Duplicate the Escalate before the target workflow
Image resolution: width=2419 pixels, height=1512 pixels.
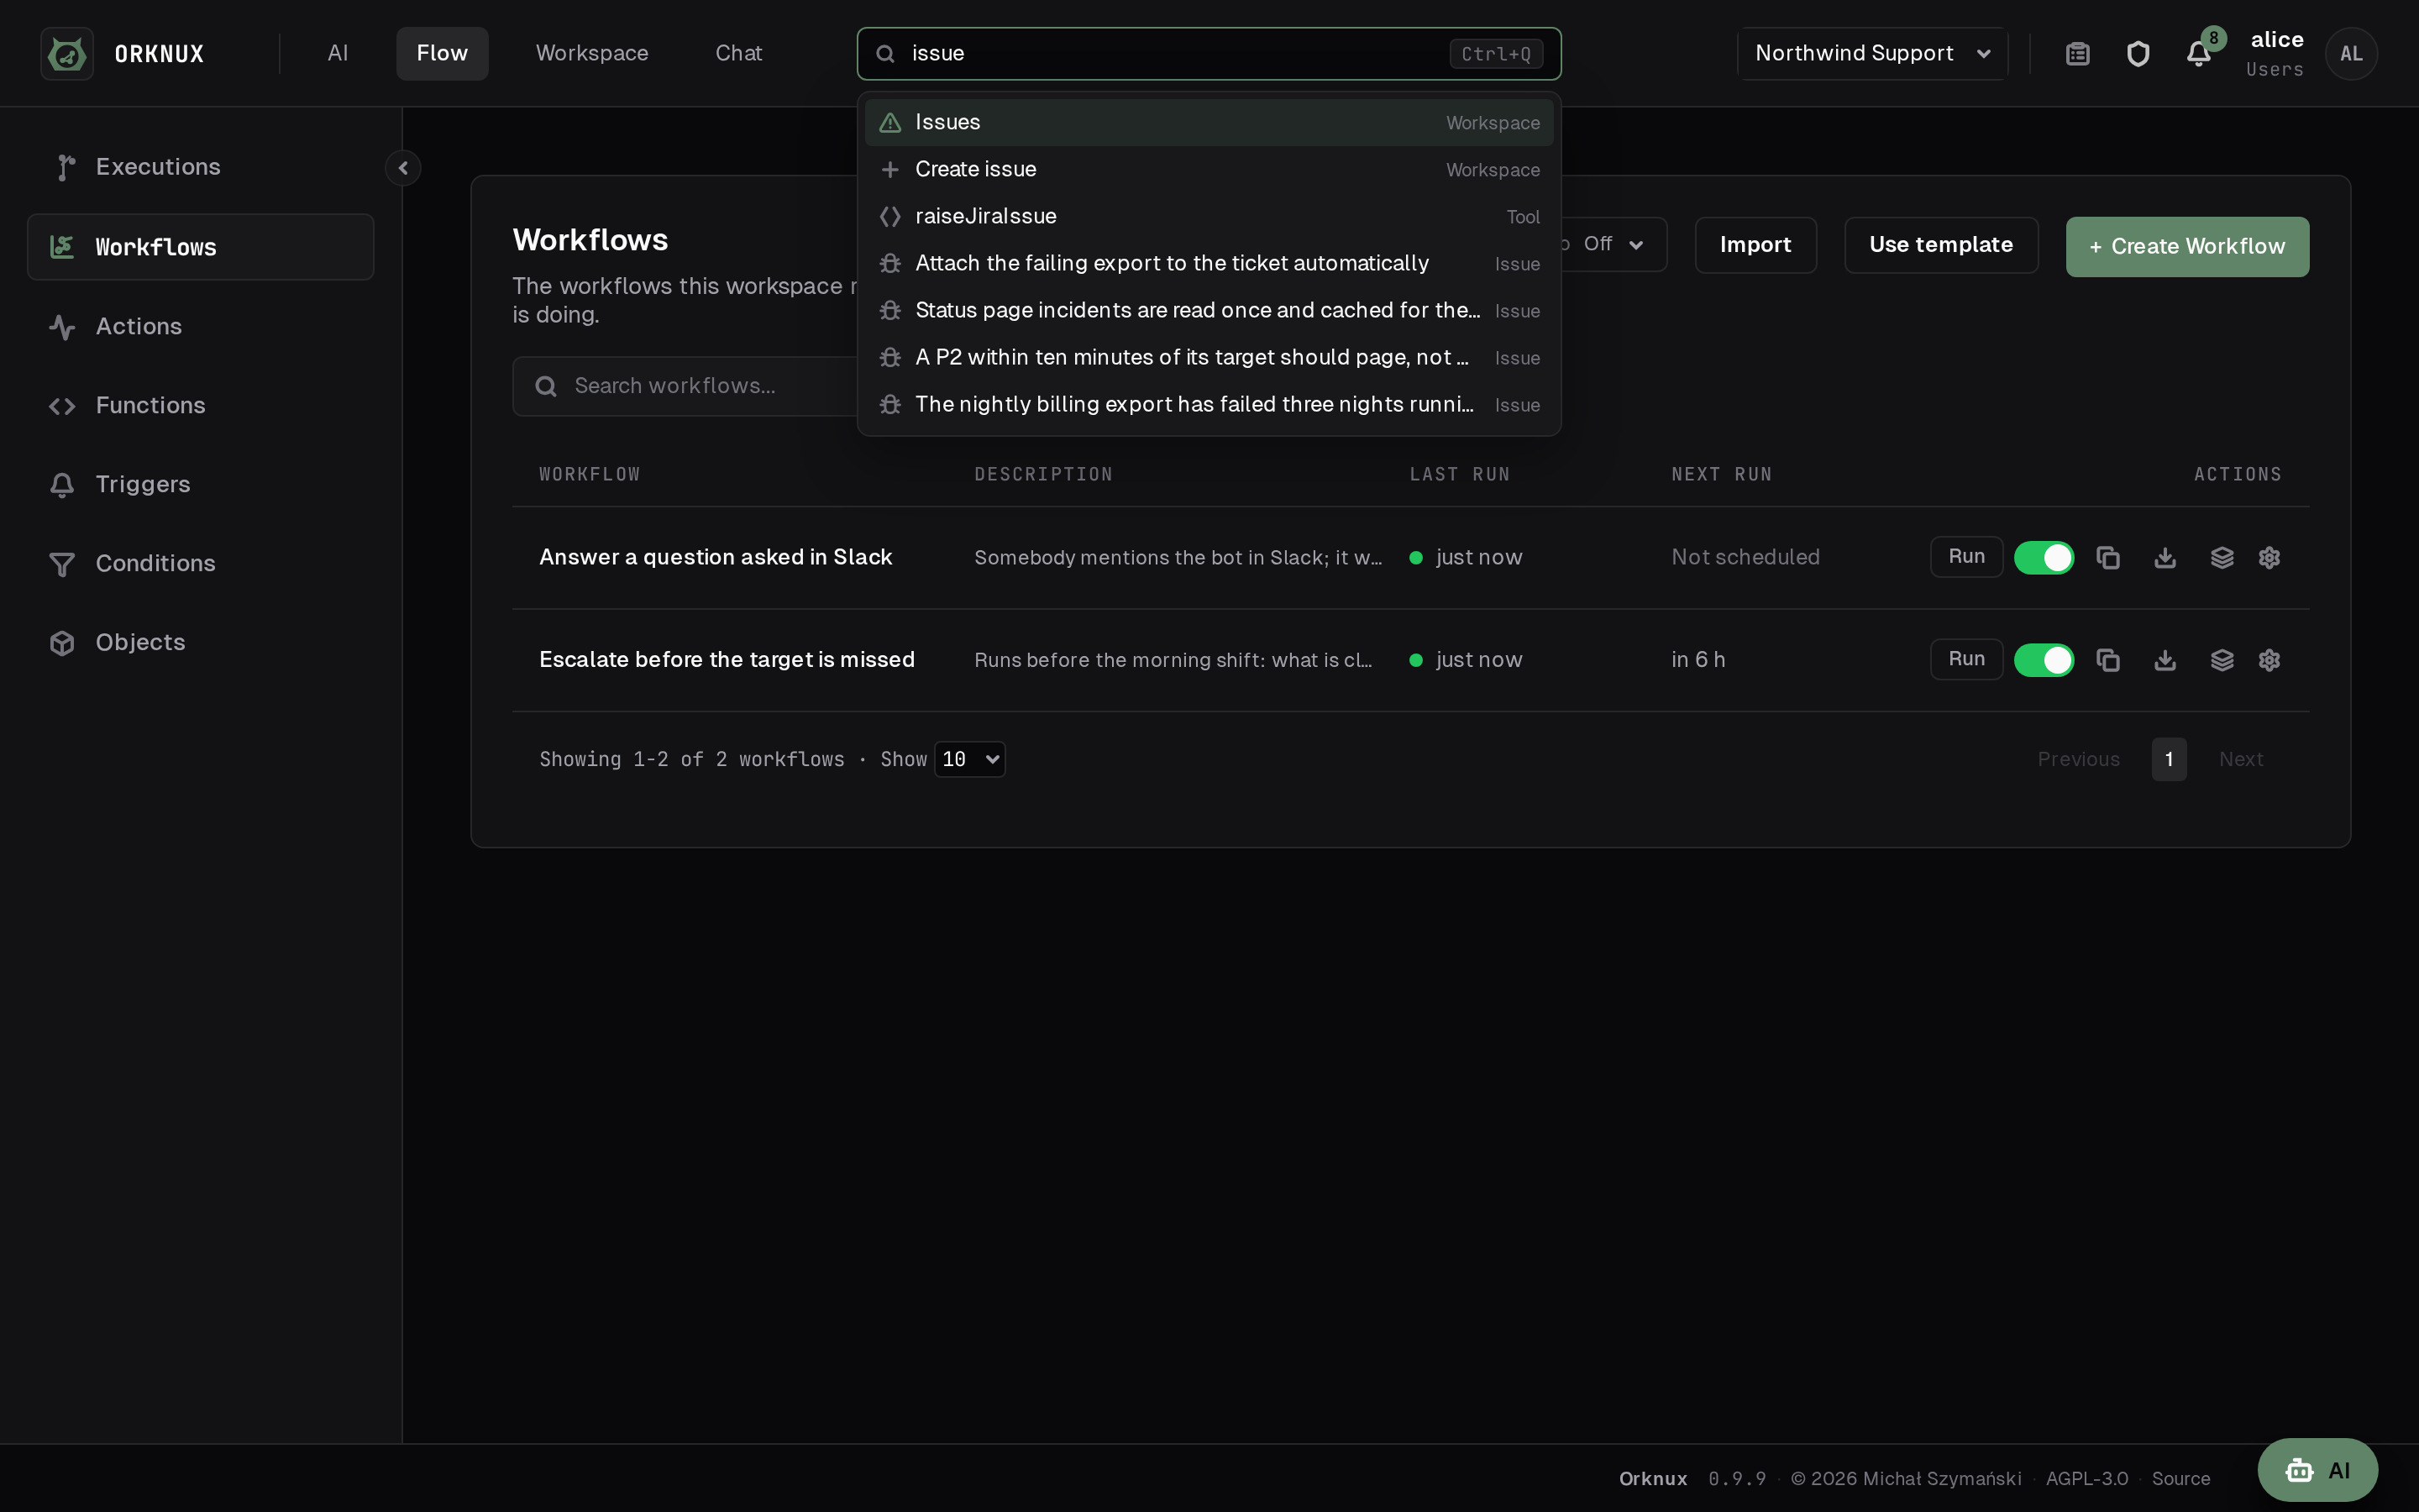(2108, 660)
